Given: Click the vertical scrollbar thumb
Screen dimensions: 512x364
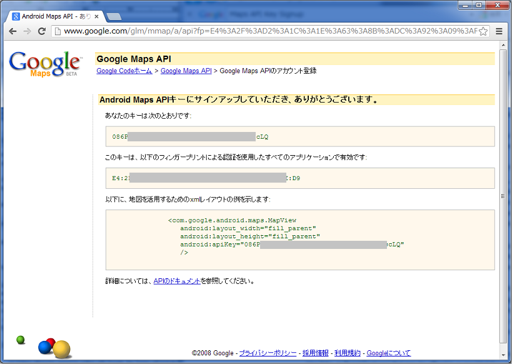Looking at the screenshot, I should pos(503,196).
